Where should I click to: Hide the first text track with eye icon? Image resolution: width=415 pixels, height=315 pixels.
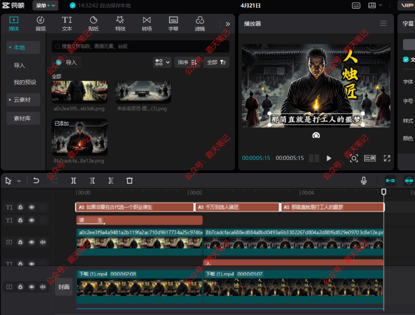coord(32,207)
